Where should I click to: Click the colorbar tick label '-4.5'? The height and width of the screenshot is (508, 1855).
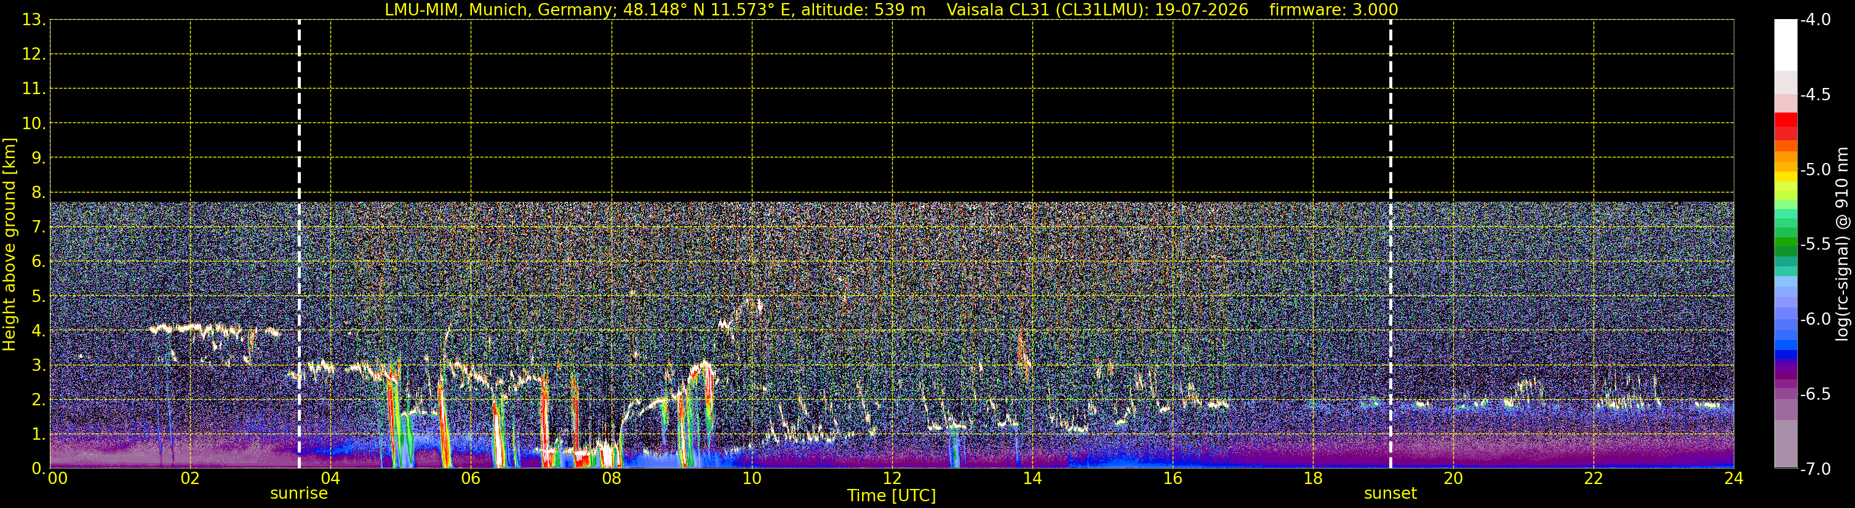(1814, 94)
